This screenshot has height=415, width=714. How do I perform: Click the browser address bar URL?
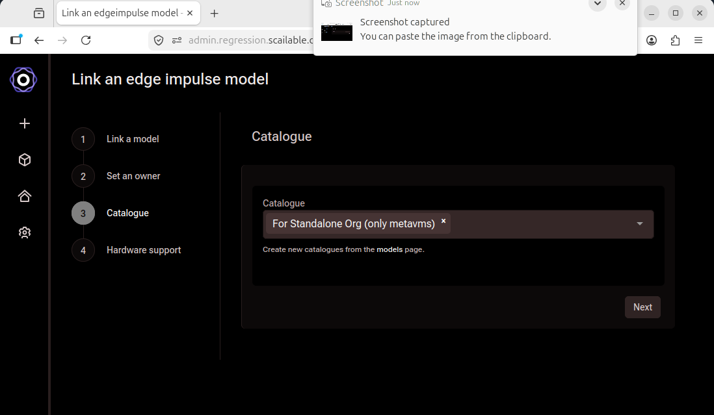pos(251,40)
